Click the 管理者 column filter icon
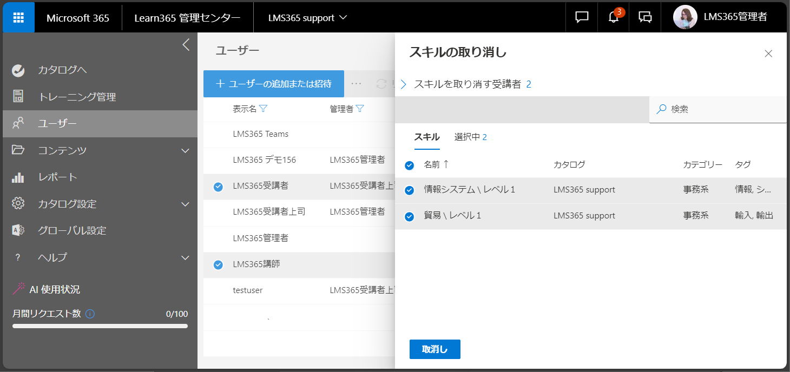790x372 pixels. pos(360,109)
